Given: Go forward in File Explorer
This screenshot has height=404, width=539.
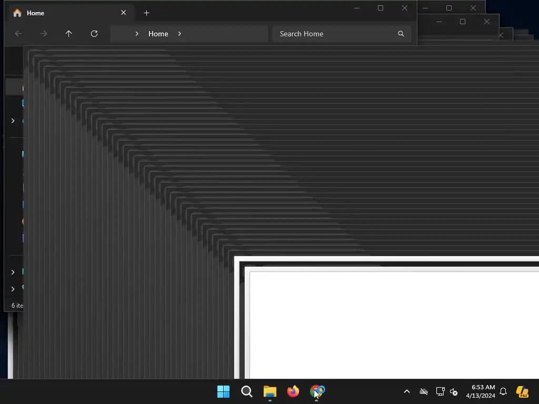Looking at the screenshot, I should click(44, 34).
